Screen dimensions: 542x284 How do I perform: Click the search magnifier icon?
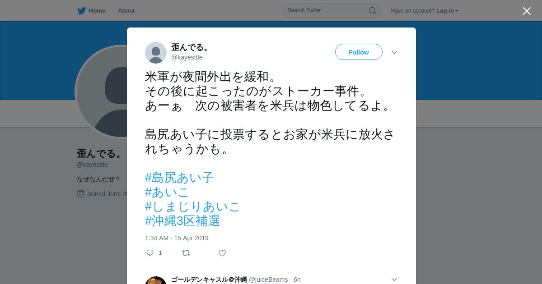coord(373,10)
